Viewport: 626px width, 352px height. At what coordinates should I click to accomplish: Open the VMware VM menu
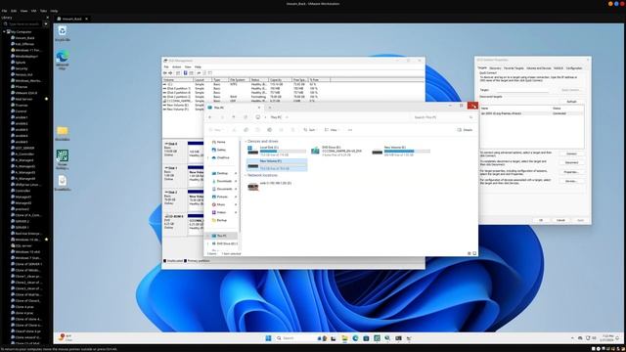click(33, 11)
